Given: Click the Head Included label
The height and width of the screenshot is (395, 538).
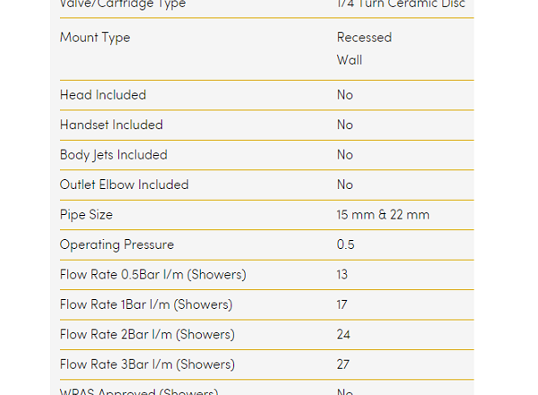Looking at the screenshot, I should tap(103, 95).
